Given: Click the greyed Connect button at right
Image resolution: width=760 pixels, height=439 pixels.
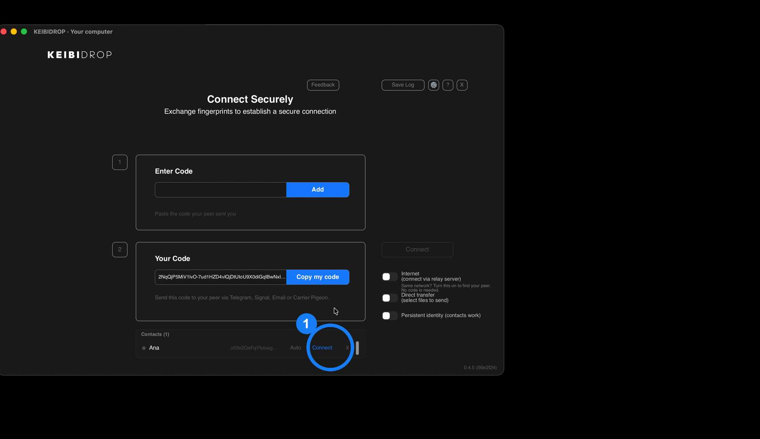Looking at the screenshot, I should coord(417,250).
